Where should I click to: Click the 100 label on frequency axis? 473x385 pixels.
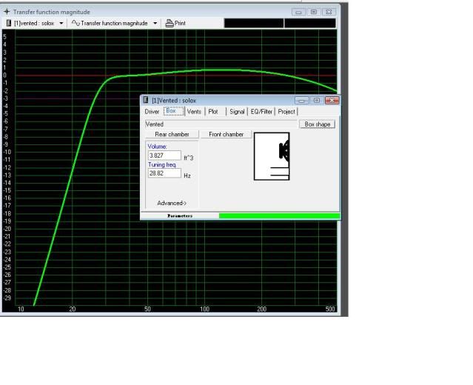click(204, 309)
